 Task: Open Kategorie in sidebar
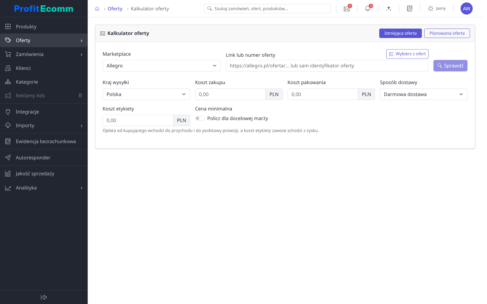coord(44,82)
